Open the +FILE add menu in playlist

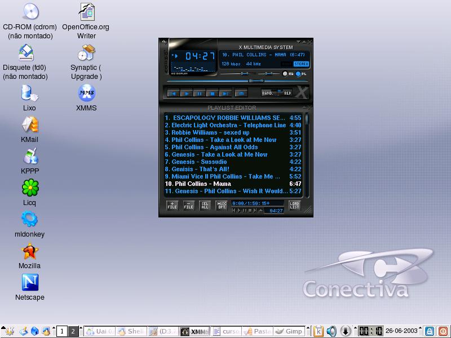pos(173,206)
